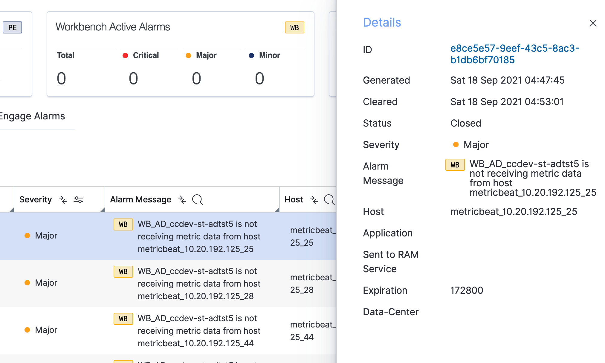Open the alarm ID link e8ce5e57
The width and height of the screenshot is (605, 363).
(x=514, y=54)
